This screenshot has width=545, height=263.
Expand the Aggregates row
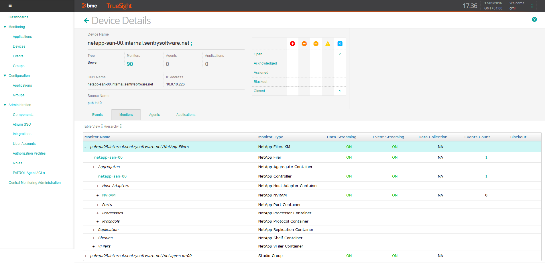(93, 167)
